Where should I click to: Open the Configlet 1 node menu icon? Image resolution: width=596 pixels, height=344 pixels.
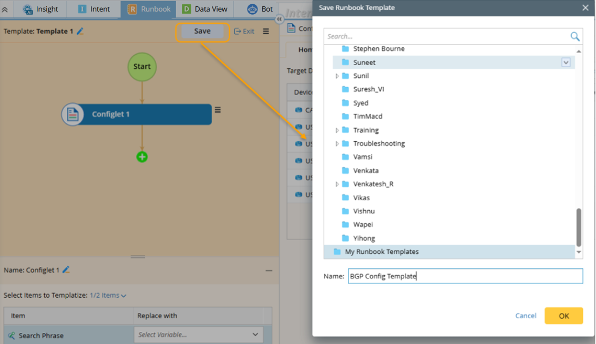[x=218, y=110]
